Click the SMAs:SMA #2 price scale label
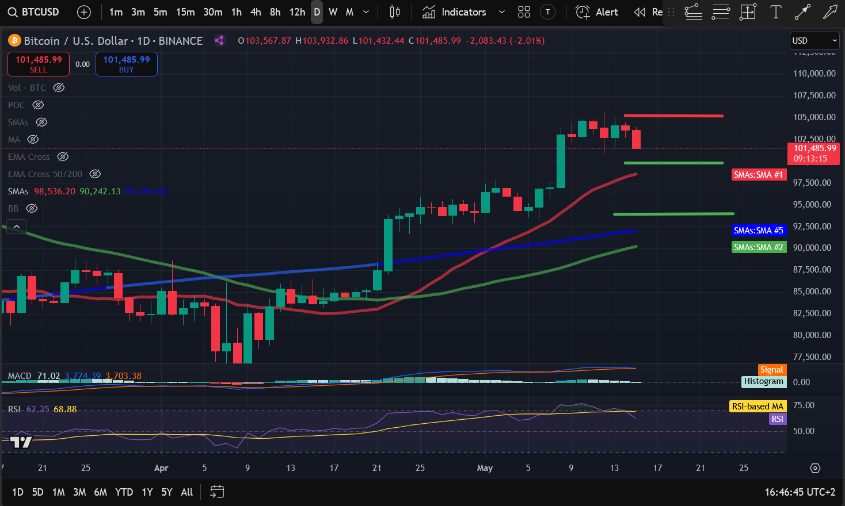 pyautogui.click(x=759, y=247)
